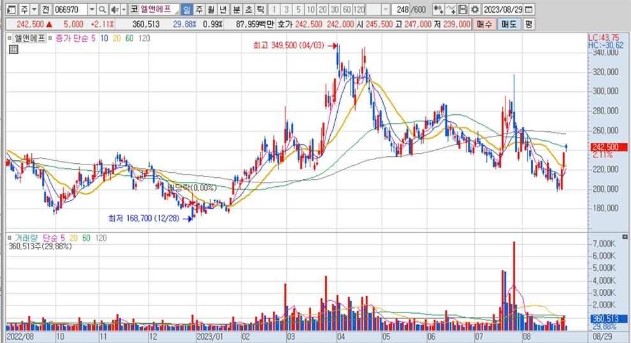Screen dimensions: 631x343
Task: Click the add line indicator icon
Action: tap(451, 10)
